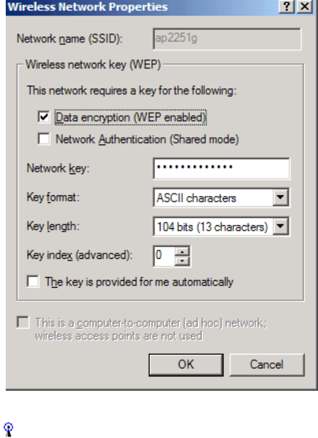The image size is (318, 438).
Task: Check The key is provided automatically
Action: [33, 281]
